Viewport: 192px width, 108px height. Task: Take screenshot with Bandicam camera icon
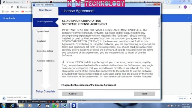click(57, 102)
